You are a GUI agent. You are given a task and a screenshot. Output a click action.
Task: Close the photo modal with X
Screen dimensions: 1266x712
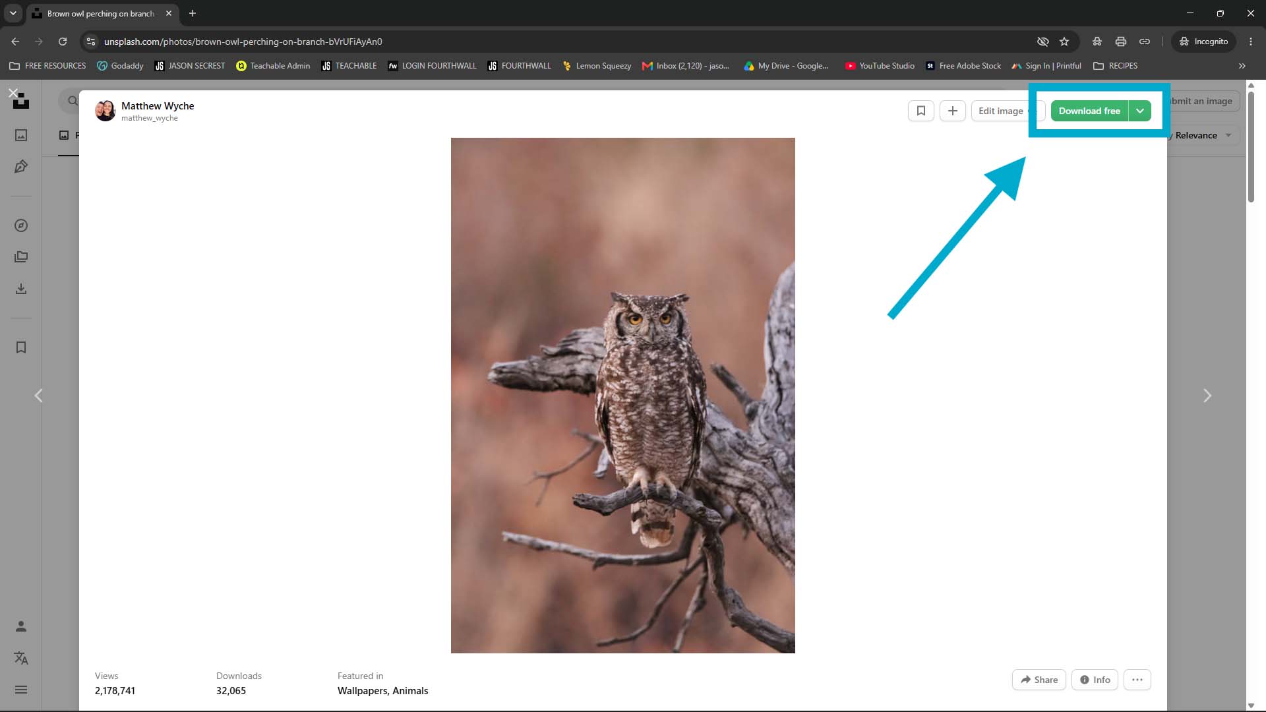coord(13,93)
